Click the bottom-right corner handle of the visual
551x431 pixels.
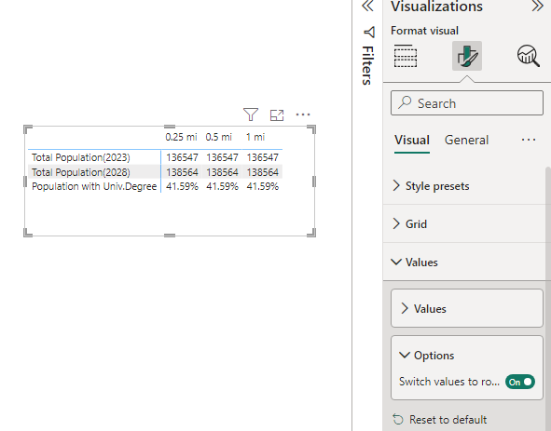point(311,233)
